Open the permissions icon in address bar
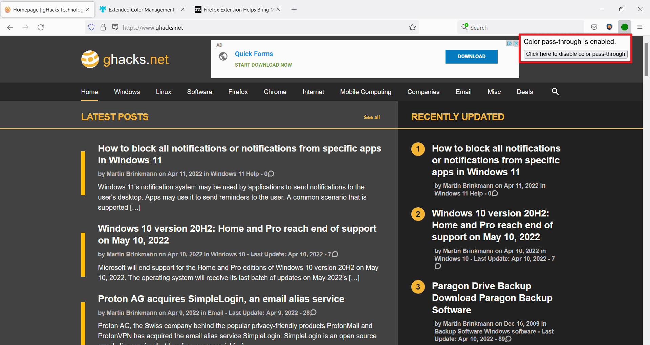 (115, 27)
